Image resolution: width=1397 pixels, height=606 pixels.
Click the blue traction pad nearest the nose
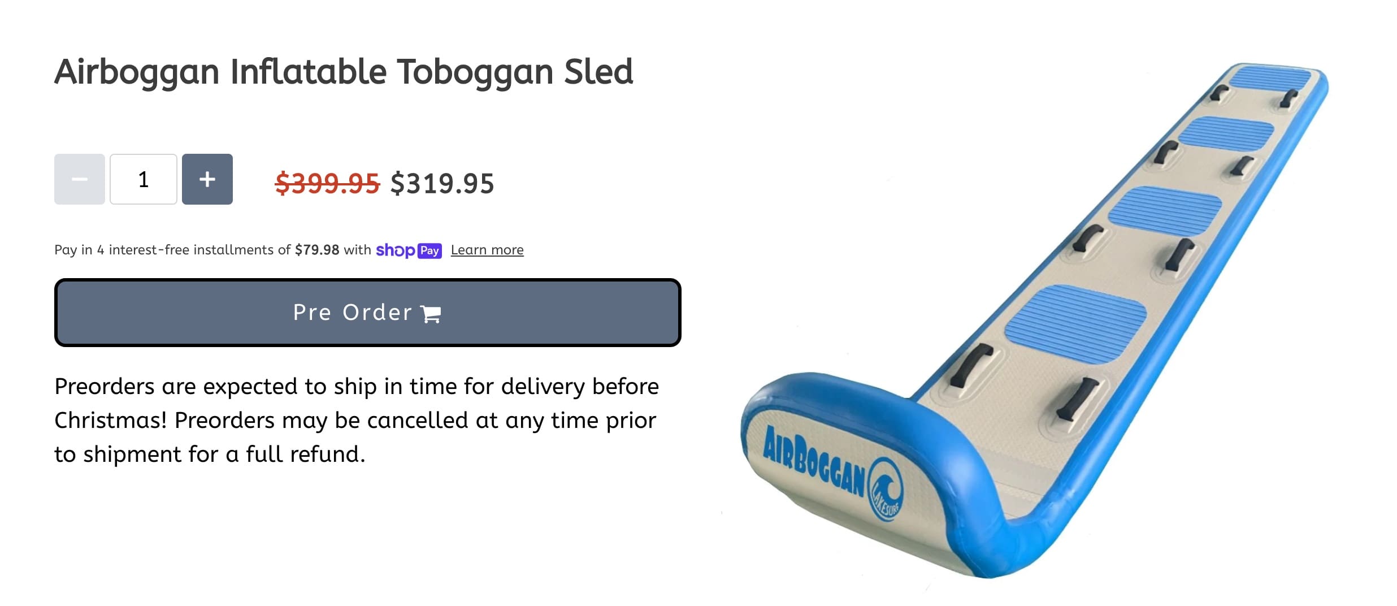[x=1075, y=324]
